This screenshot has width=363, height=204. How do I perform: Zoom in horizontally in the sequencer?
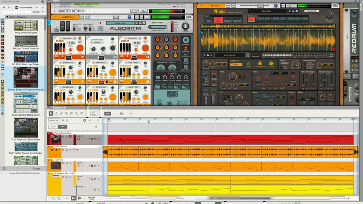[x=58, y=198]
